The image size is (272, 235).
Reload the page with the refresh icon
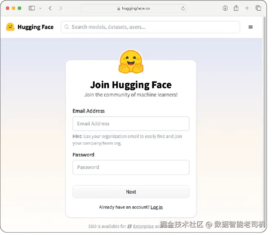click(183, 8)
